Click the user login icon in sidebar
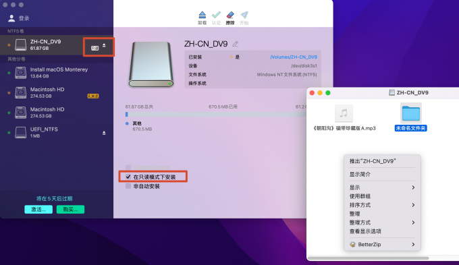Screen dimensions: 459x265 (11, 18)
